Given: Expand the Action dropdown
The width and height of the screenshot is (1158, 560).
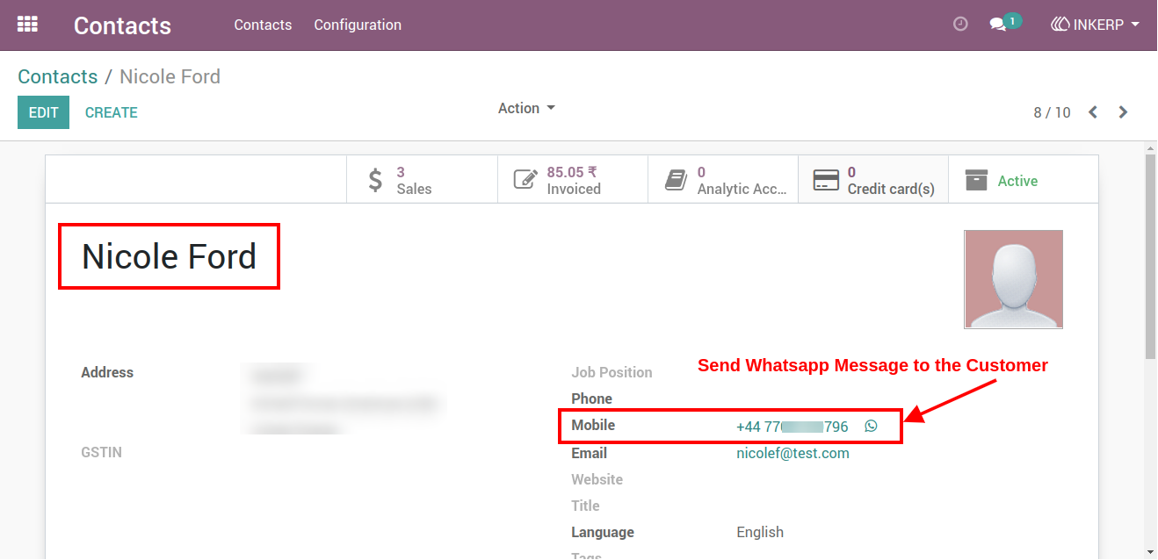Looking at the screenshot, I should (526, 108).
